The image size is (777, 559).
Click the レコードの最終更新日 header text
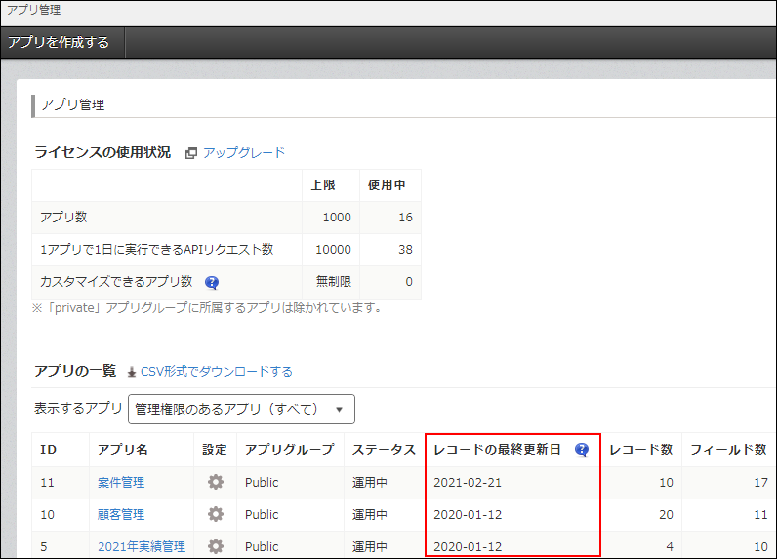click(x=497, y=450)
